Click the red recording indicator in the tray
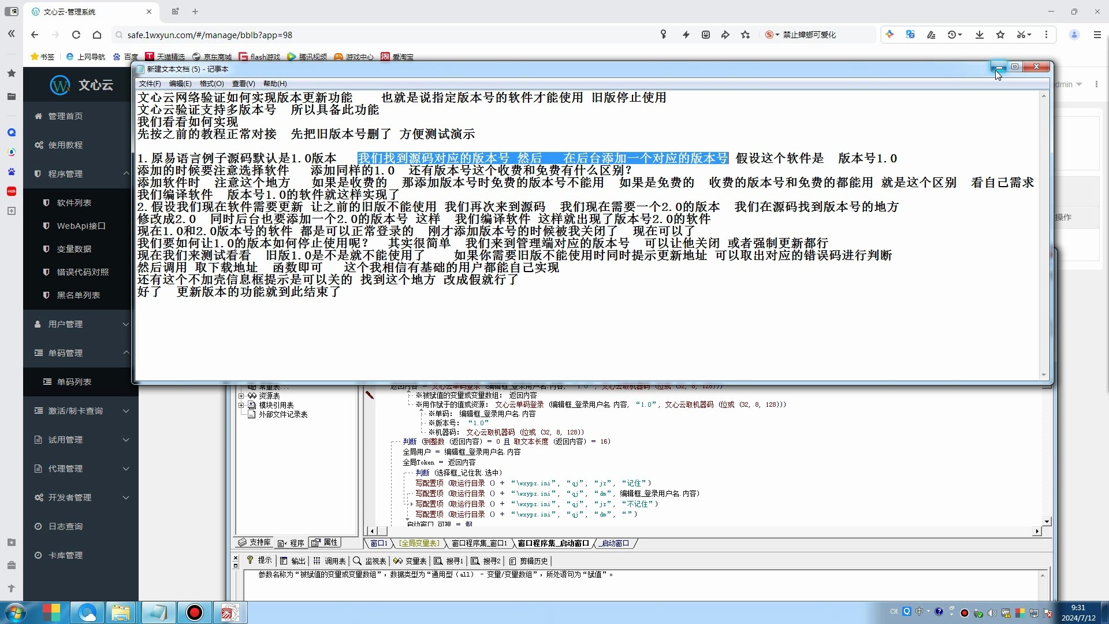 965,613
